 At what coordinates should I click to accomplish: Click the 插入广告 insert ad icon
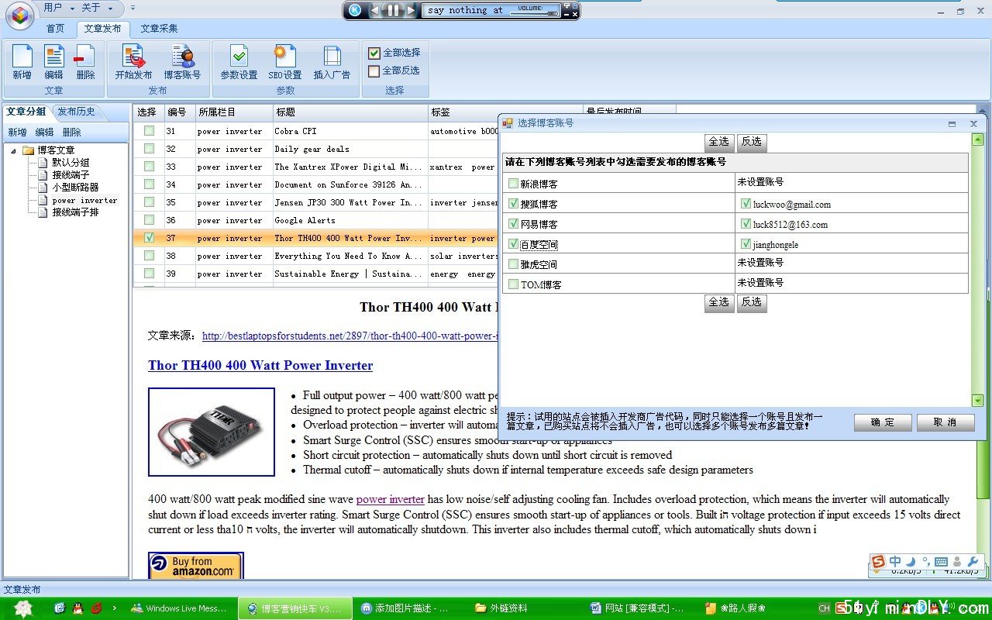click(x=332, y=62)
